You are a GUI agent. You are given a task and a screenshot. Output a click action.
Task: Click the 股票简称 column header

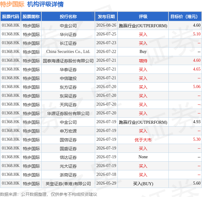coord(31,16)
